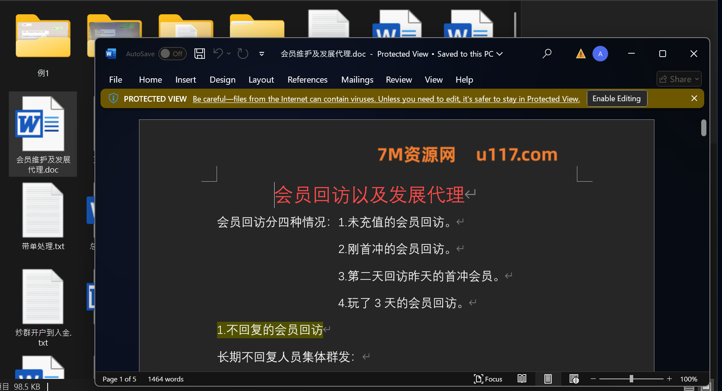
Task: Click the Undo arrow icon
Action: tap(218, 54)
